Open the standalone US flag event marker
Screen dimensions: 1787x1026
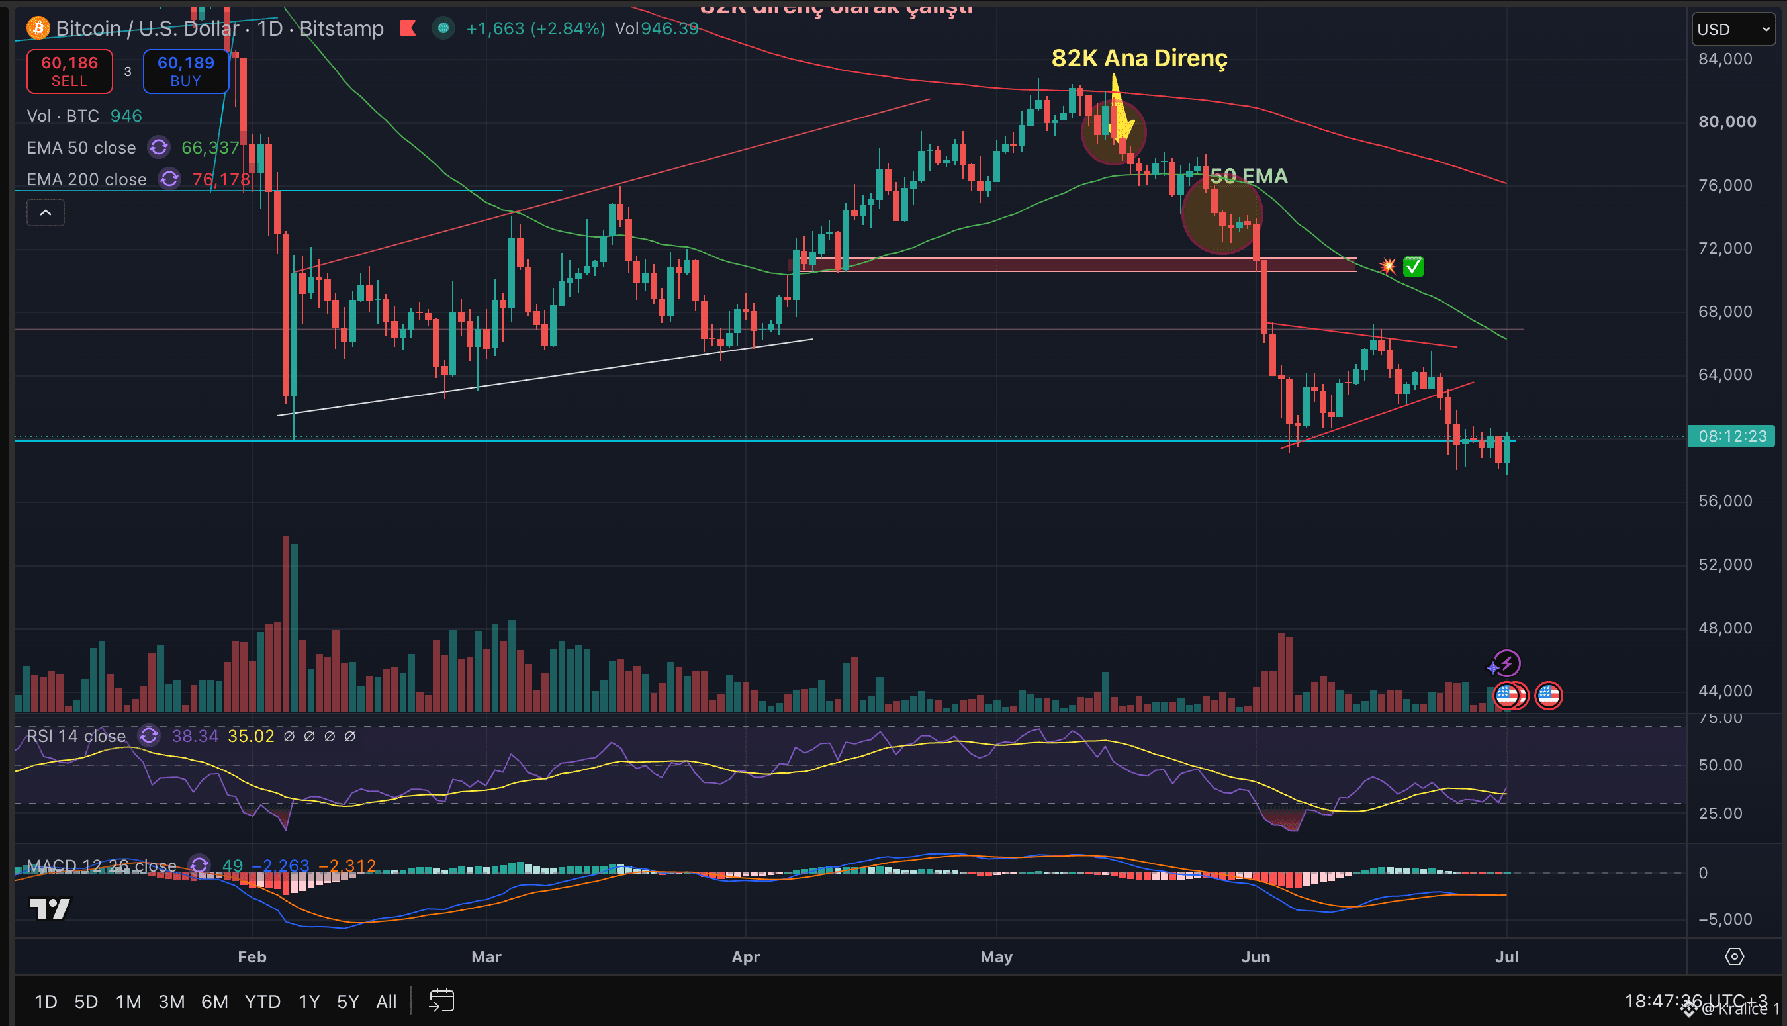click(x=1548, y=696)
